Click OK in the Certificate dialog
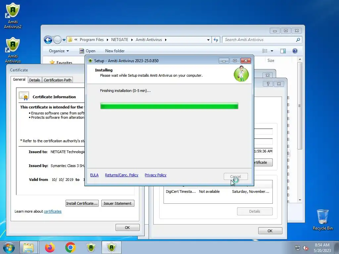This screenshot has height=254, width=339. pyautogui.click(x=127, y=228)
